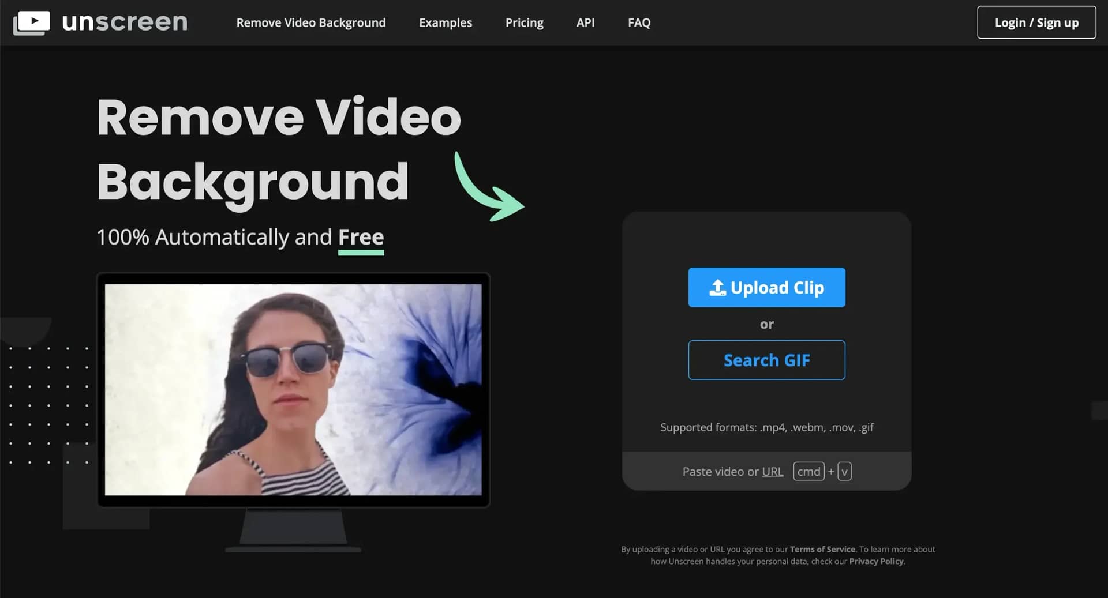The height and width of the screenshot is (598, 1108).
Task: Click 'Paste video or' hint text
Action: [x=720, y=471]
